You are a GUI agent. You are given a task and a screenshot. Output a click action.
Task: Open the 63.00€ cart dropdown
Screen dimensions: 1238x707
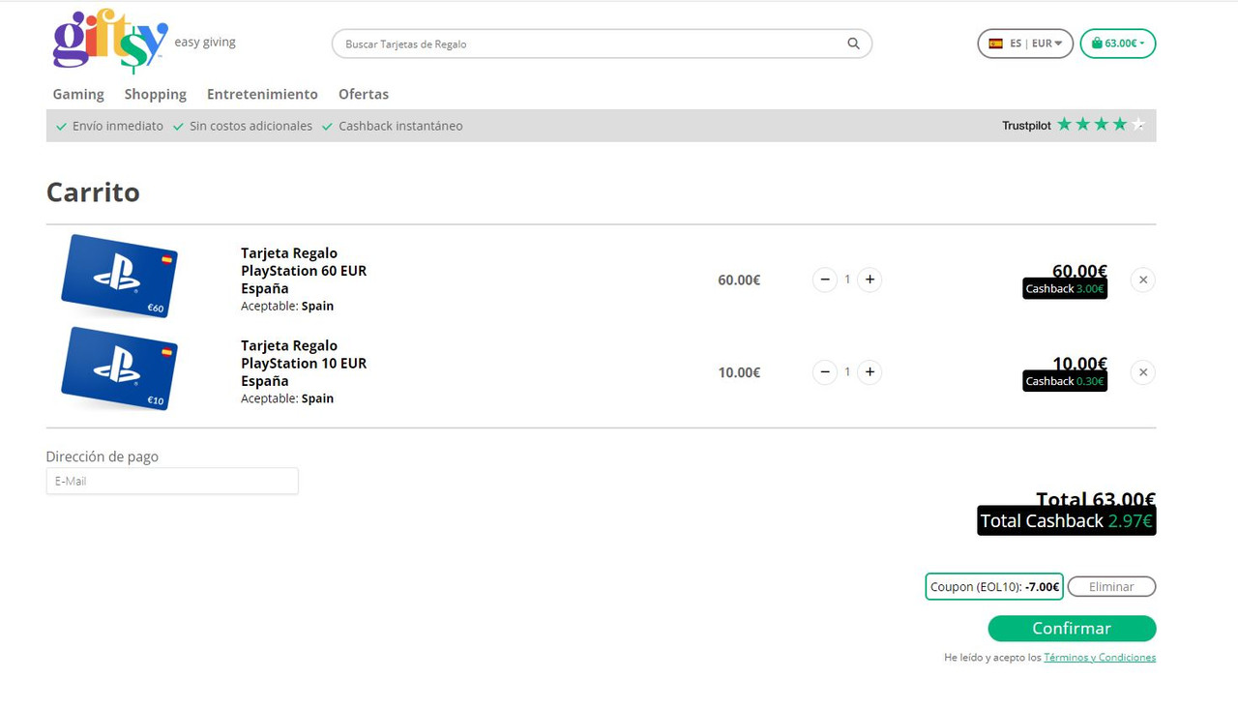tap(1118, 44)
